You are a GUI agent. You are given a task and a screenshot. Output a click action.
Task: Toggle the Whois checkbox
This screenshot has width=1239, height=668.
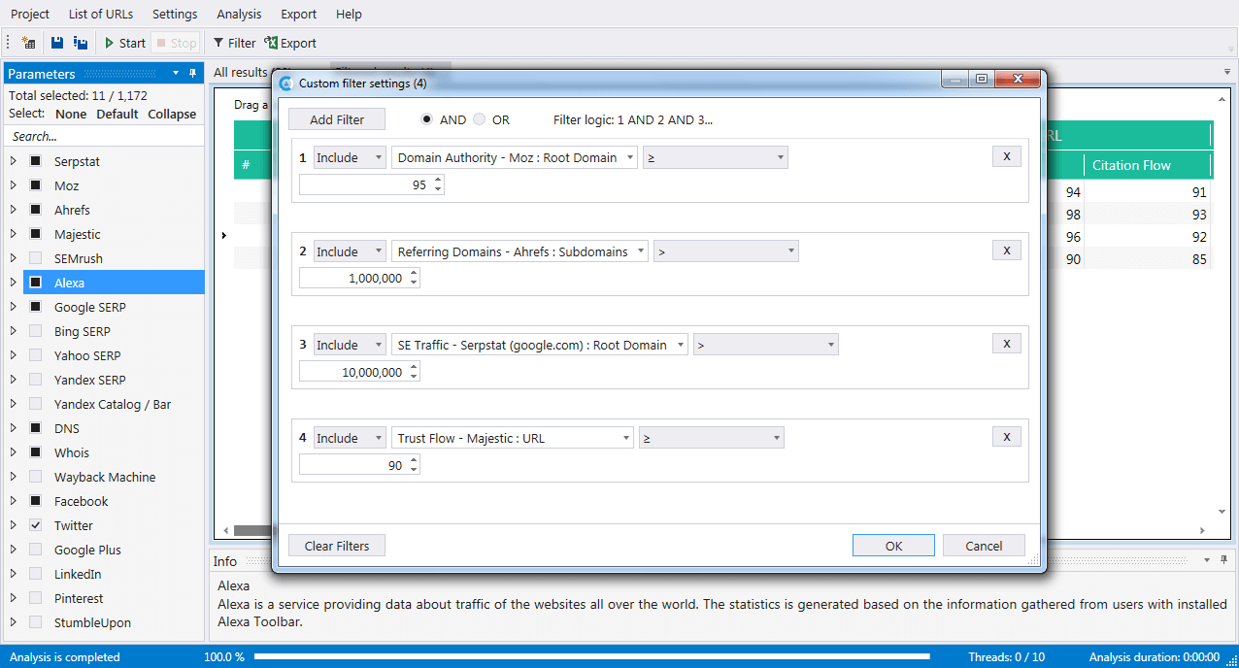[36, 452]
